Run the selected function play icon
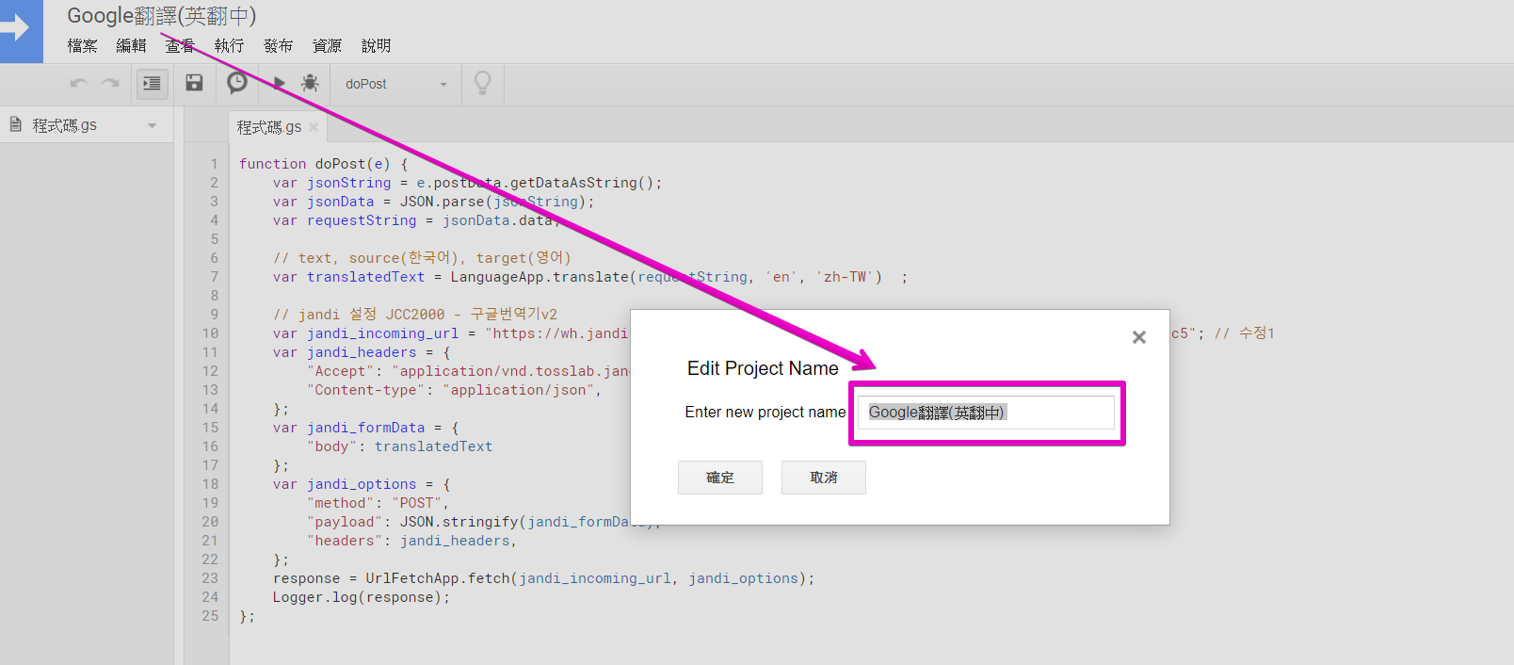This screenshot has height=665, width=1514. [279, 83]
